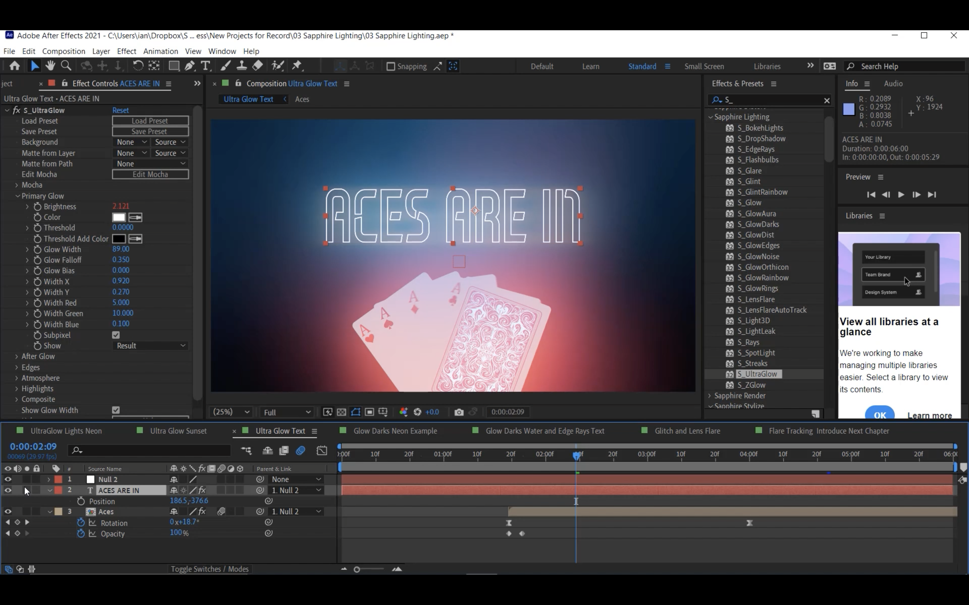Click the Load Preset button

tap(150, 121)
